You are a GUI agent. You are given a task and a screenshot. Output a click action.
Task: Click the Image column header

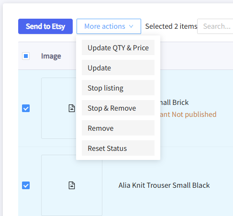(51, 56)
